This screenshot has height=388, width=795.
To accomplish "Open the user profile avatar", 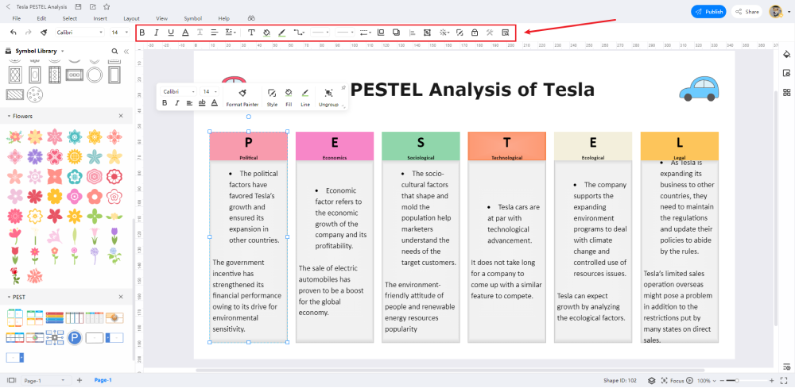I will pyautogui.click(x=776, y=12).
